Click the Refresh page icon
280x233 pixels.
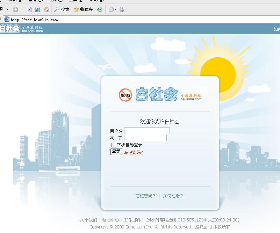click(37, 9)
